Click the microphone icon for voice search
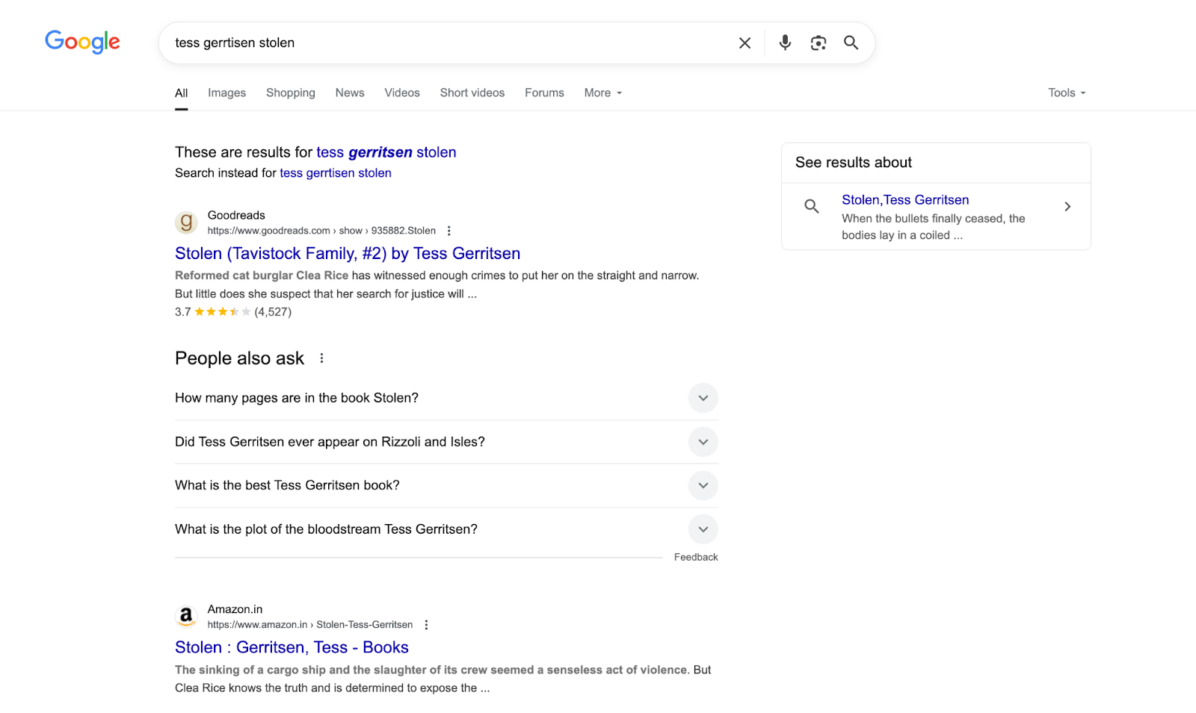This screenshot has width=1196, height=713. coord(784,43)
